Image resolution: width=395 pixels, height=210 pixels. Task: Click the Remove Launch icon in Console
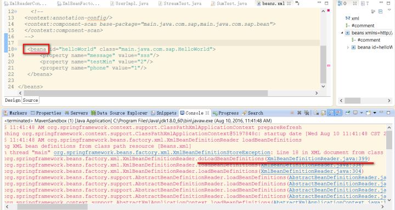[x=300, y=113]
